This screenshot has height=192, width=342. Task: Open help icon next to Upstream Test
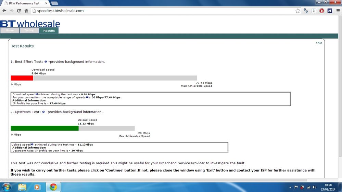click(x=43, y=112)
